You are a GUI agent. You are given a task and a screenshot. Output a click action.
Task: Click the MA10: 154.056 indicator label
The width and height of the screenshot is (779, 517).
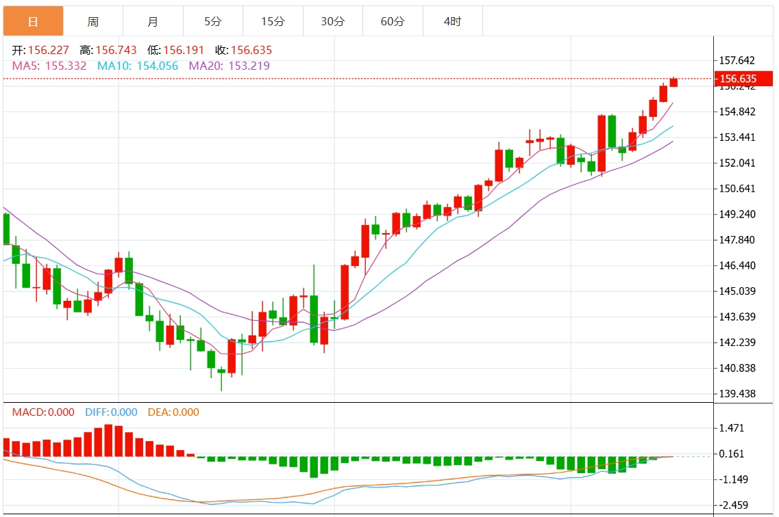pyautogui.click(x=138, y=66)
